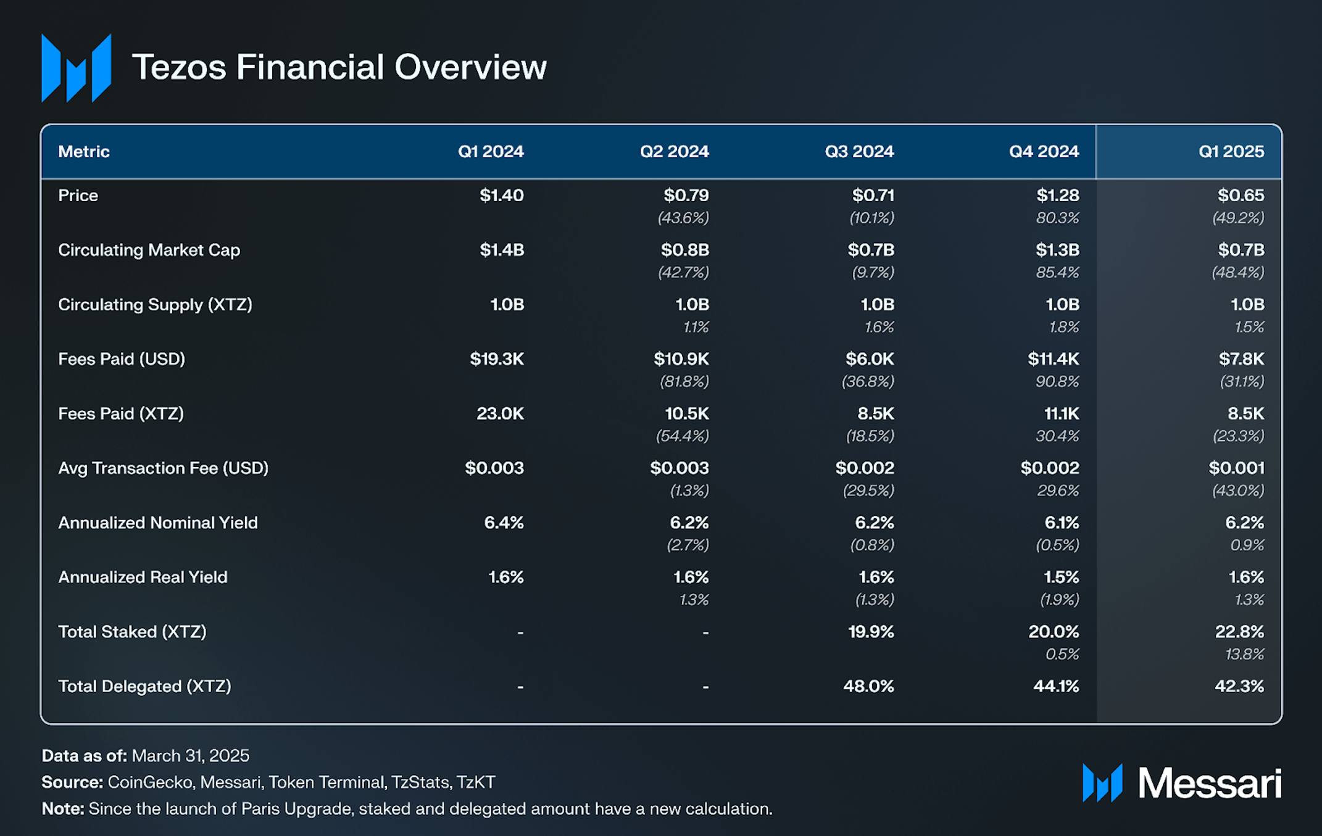Click the price change '80.3%'
1322x836 pixels.
(x=1057, y=218)
